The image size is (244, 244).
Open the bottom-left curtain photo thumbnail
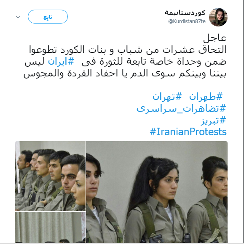click(50, 227)
